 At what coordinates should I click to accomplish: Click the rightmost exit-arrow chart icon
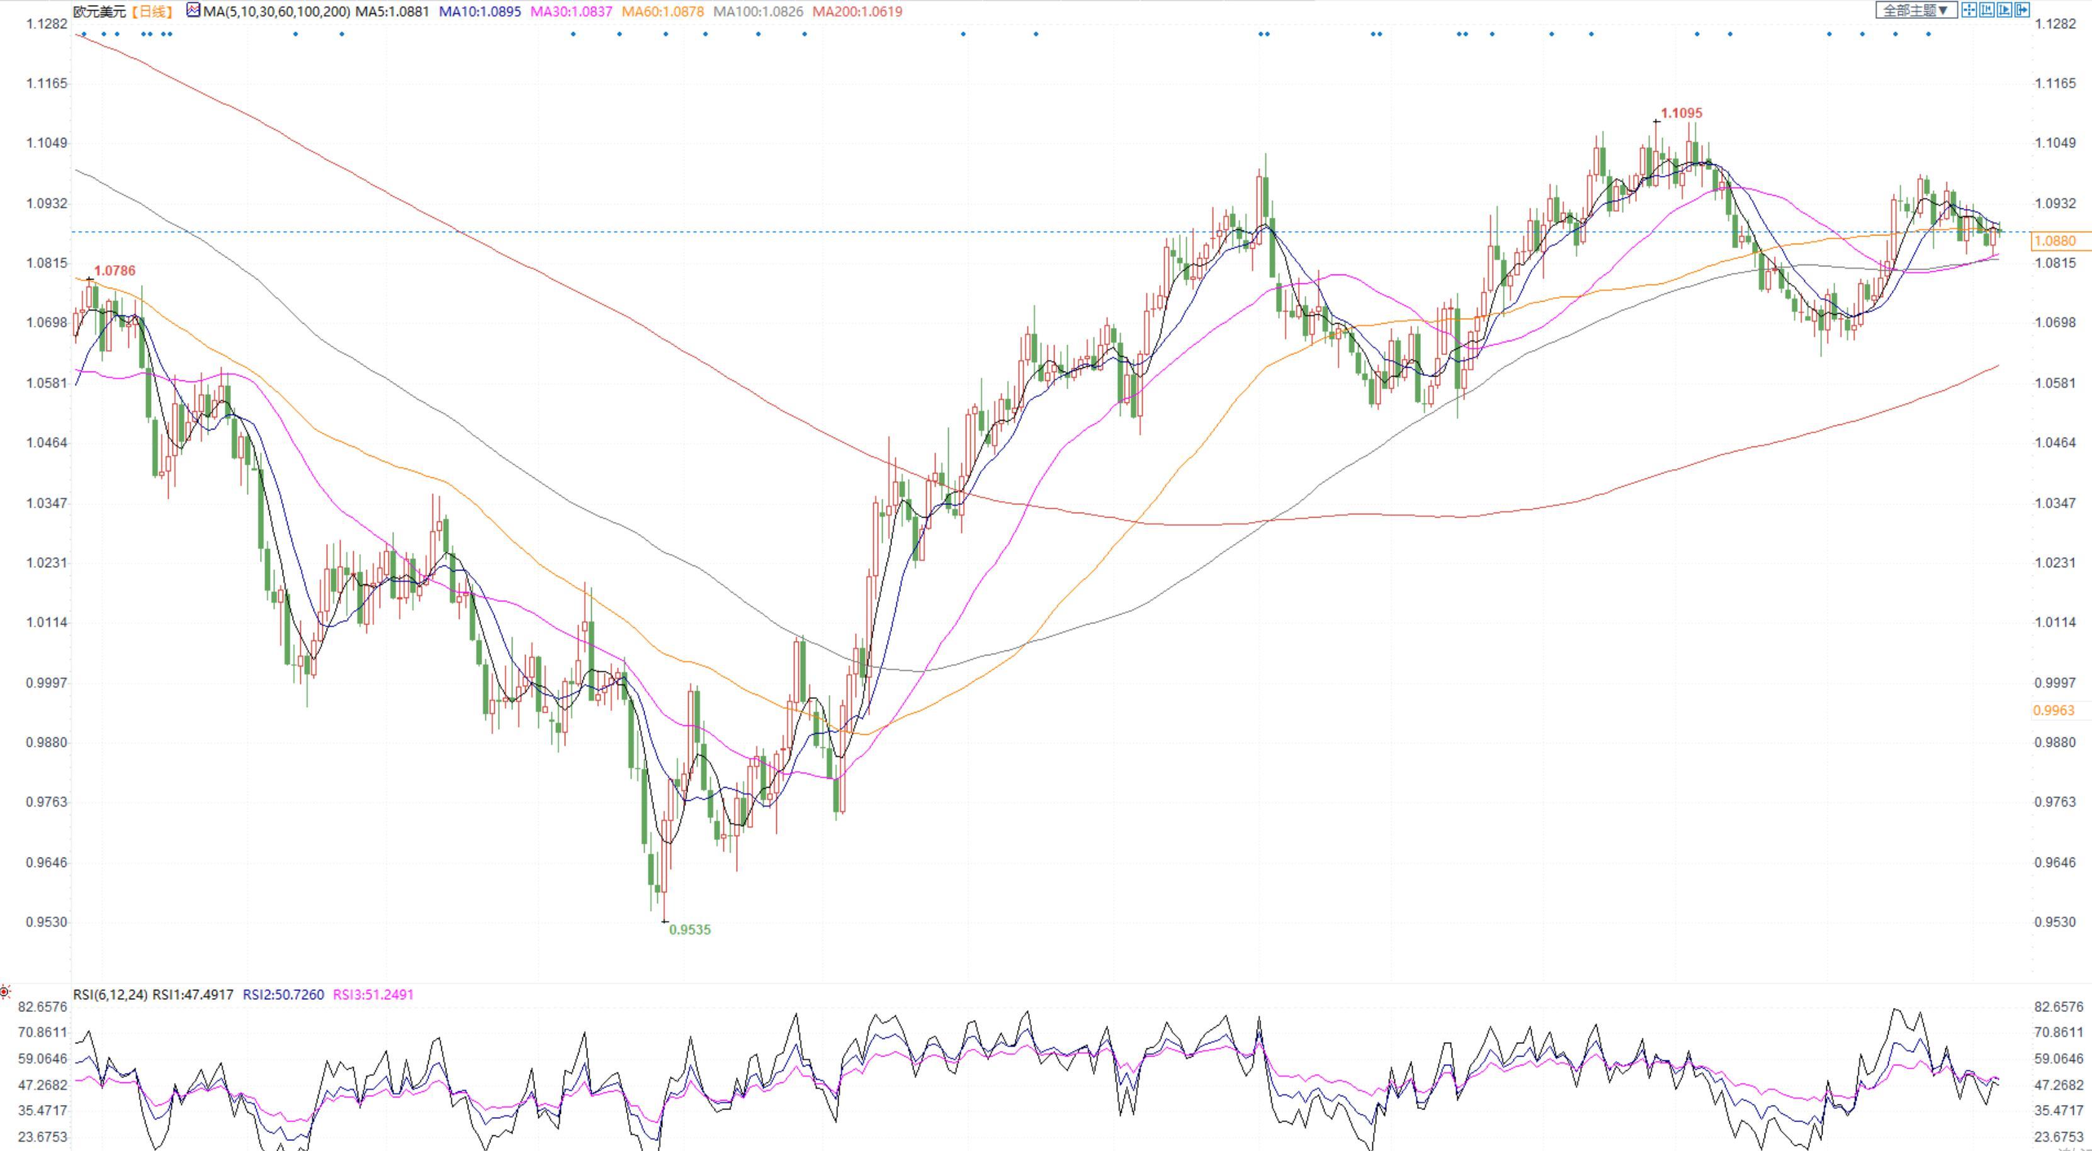click(x=2021, y=11)
